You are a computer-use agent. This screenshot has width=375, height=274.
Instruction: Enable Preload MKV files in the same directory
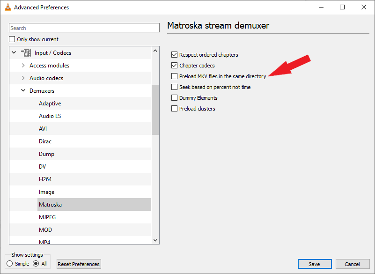pos(174,76)
